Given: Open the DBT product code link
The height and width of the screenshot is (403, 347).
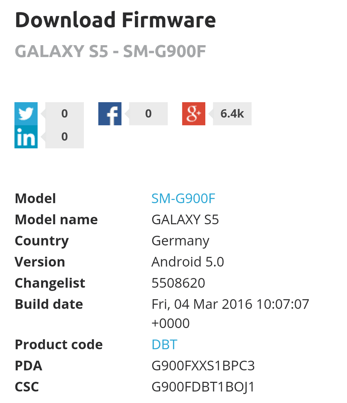Looking at the screenshot, I should (x=165, y=344).
